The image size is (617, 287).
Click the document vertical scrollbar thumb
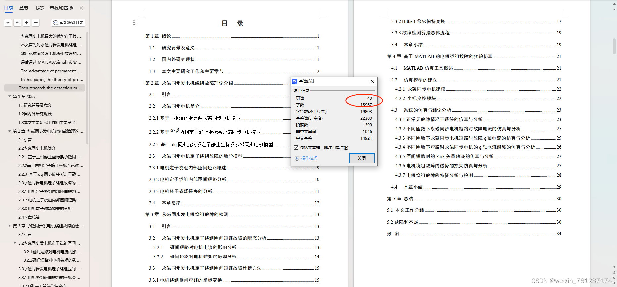click(x=614, y=46)
